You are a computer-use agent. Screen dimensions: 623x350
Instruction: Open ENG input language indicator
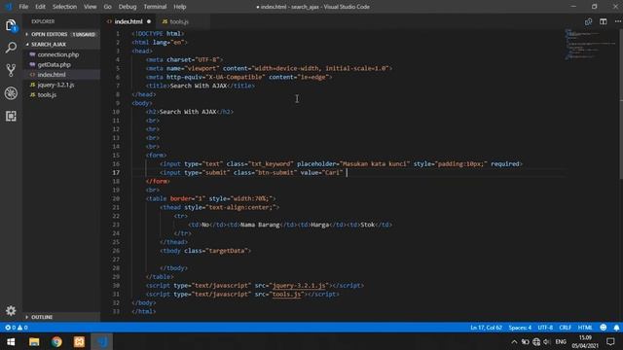[561, 341]
